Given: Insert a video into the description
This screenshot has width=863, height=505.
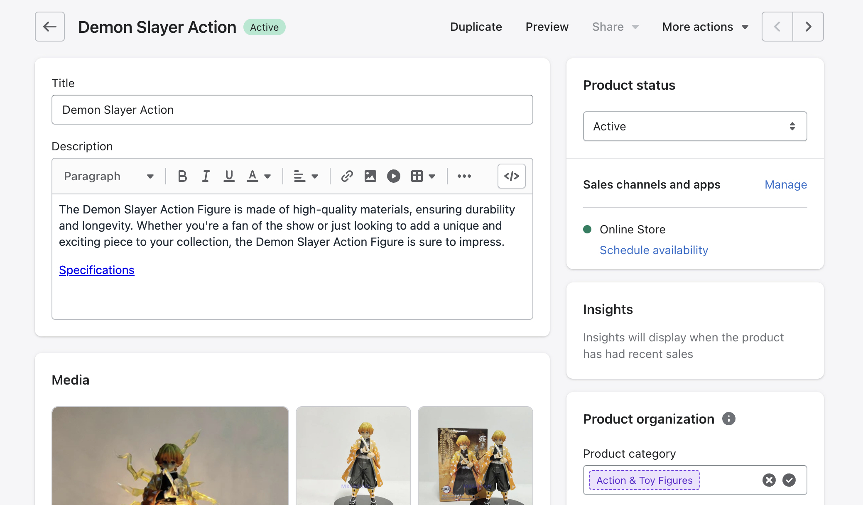Looking at the screenshot, I should pyautogui.click(x=394, y=176).
